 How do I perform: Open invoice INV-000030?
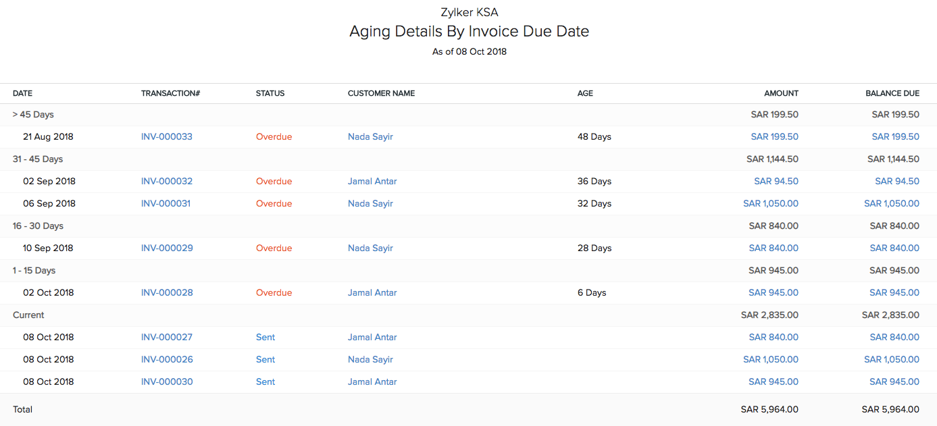pyautogui.click(x=166, y=381)
